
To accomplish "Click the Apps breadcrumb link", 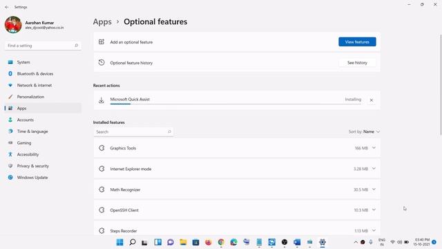I will click(102, 21).
